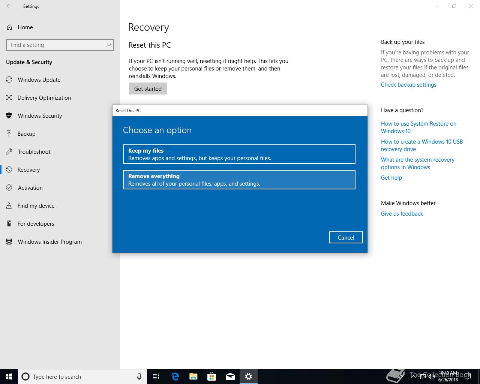Viewport: 480px width, 384px height.
Task: Choose the Keep my files option
Action: [x=239, y=154]
